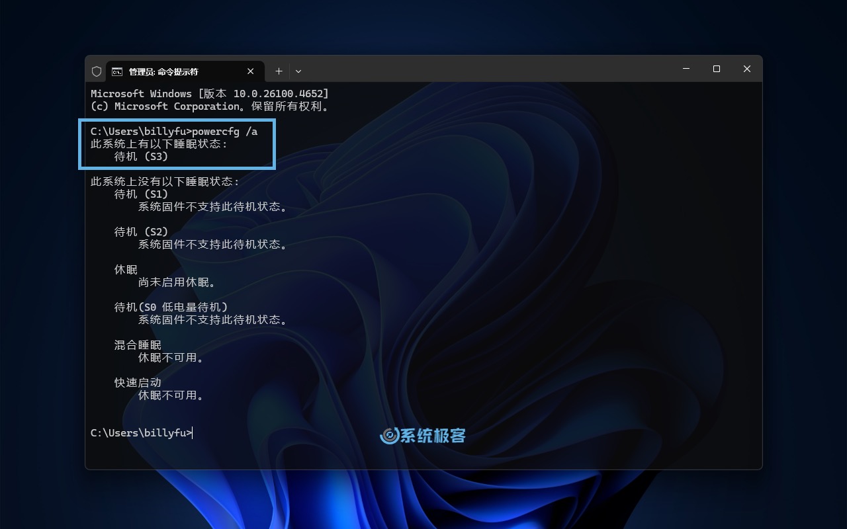
Task: Open the new tab profile dropdown arrow
Action: [x=298, y=71]
